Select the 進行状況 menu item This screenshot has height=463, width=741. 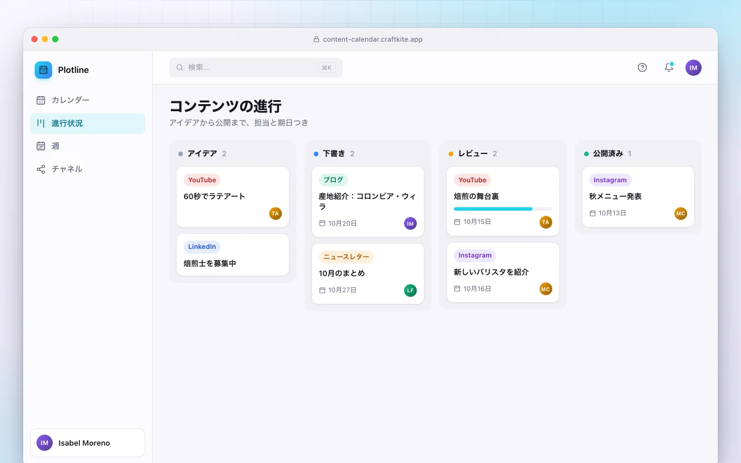coord(87,123)
